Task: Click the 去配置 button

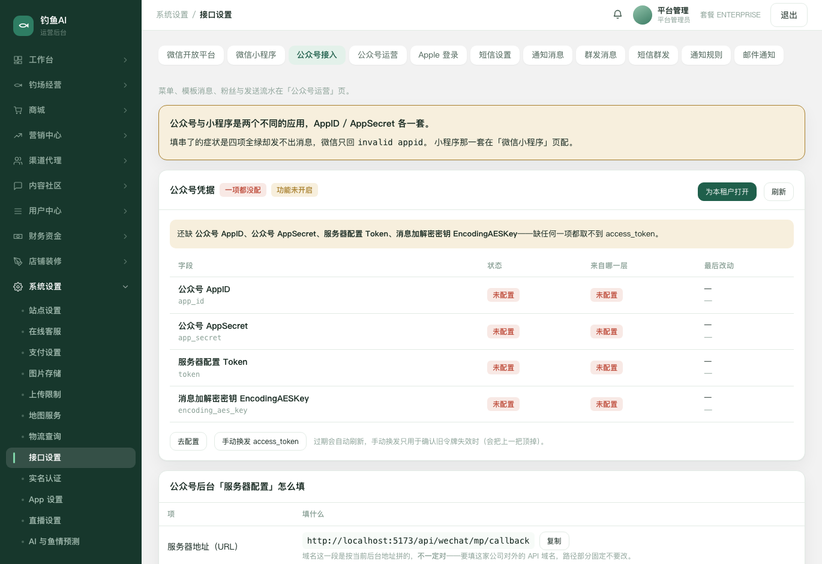Action: [188, 442]
